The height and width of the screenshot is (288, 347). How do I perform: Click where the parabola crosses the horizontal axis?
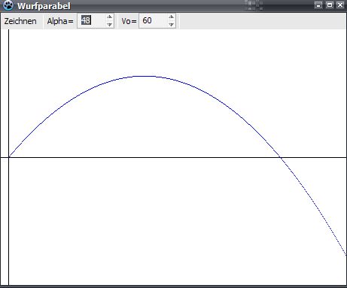coord(281,157)
